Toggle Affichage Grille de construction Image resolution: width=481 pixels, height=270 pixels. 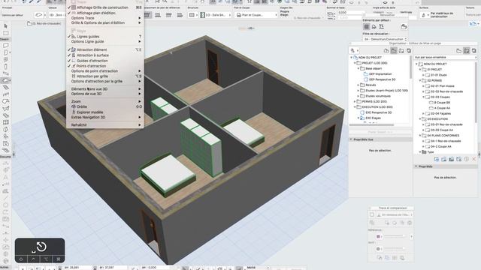(x=102, y=7)
